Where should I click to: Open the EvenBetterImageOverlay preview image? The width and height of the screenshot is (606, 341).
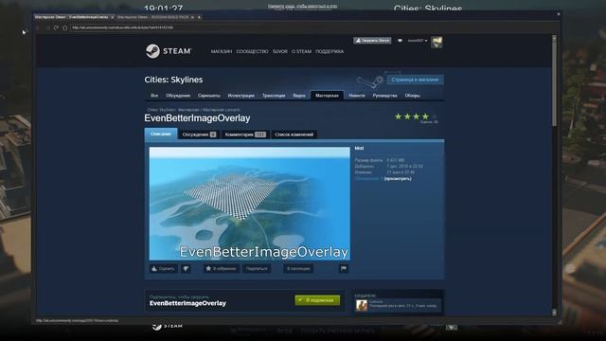250,204
